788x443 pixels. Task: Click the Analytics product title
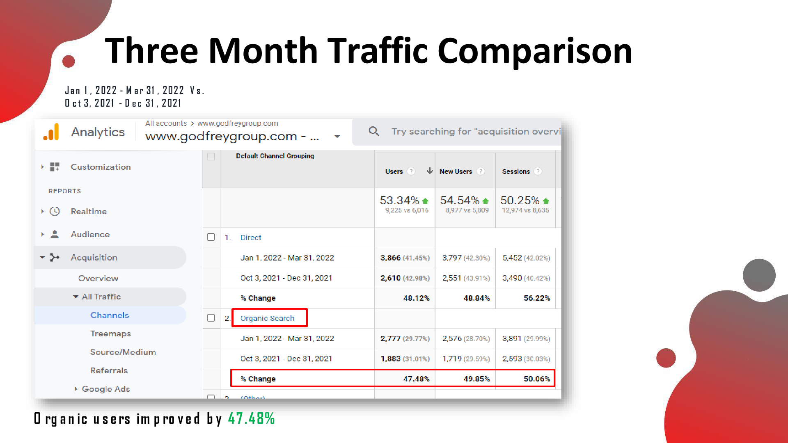coord(98,132)
